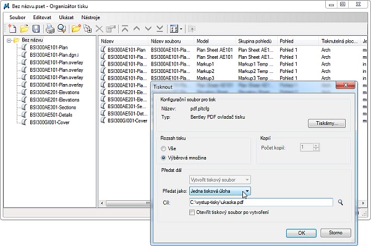Click the Add files toolbar icon

[x=88, y=29]
